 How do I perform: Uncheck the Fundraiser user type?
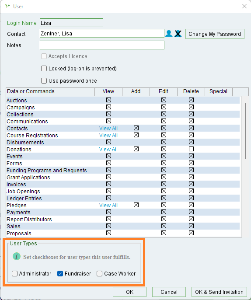(60, 274)
